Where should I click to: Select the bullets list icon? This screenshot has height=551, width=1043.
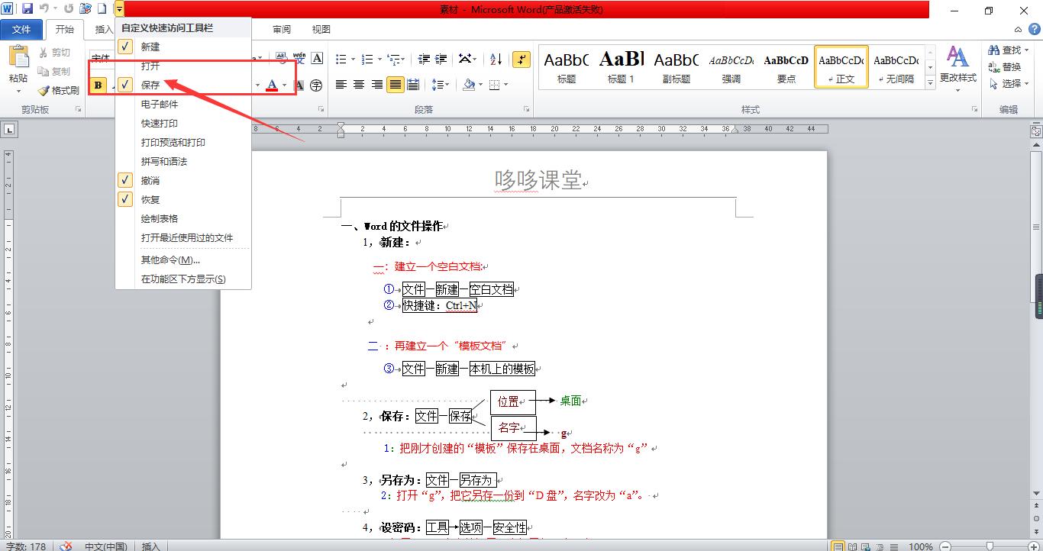tap(342, 59)
